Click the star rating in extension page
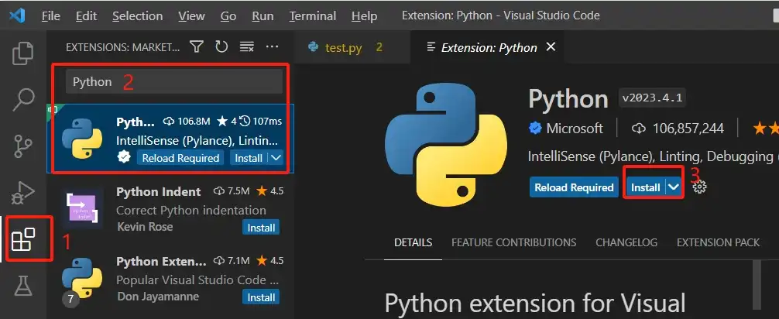Viewport: 779px width, 319px height. pos(766,129)
